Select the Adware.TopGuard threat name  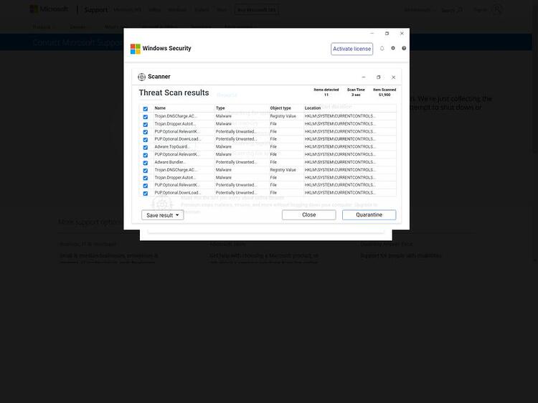[172, 147]
